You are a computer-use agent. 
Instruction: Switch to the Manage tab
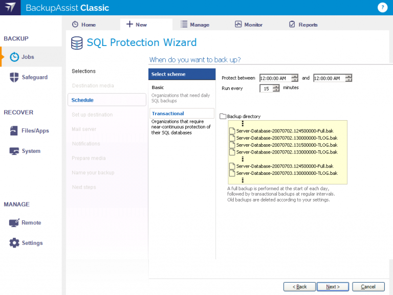pos(195,25)
